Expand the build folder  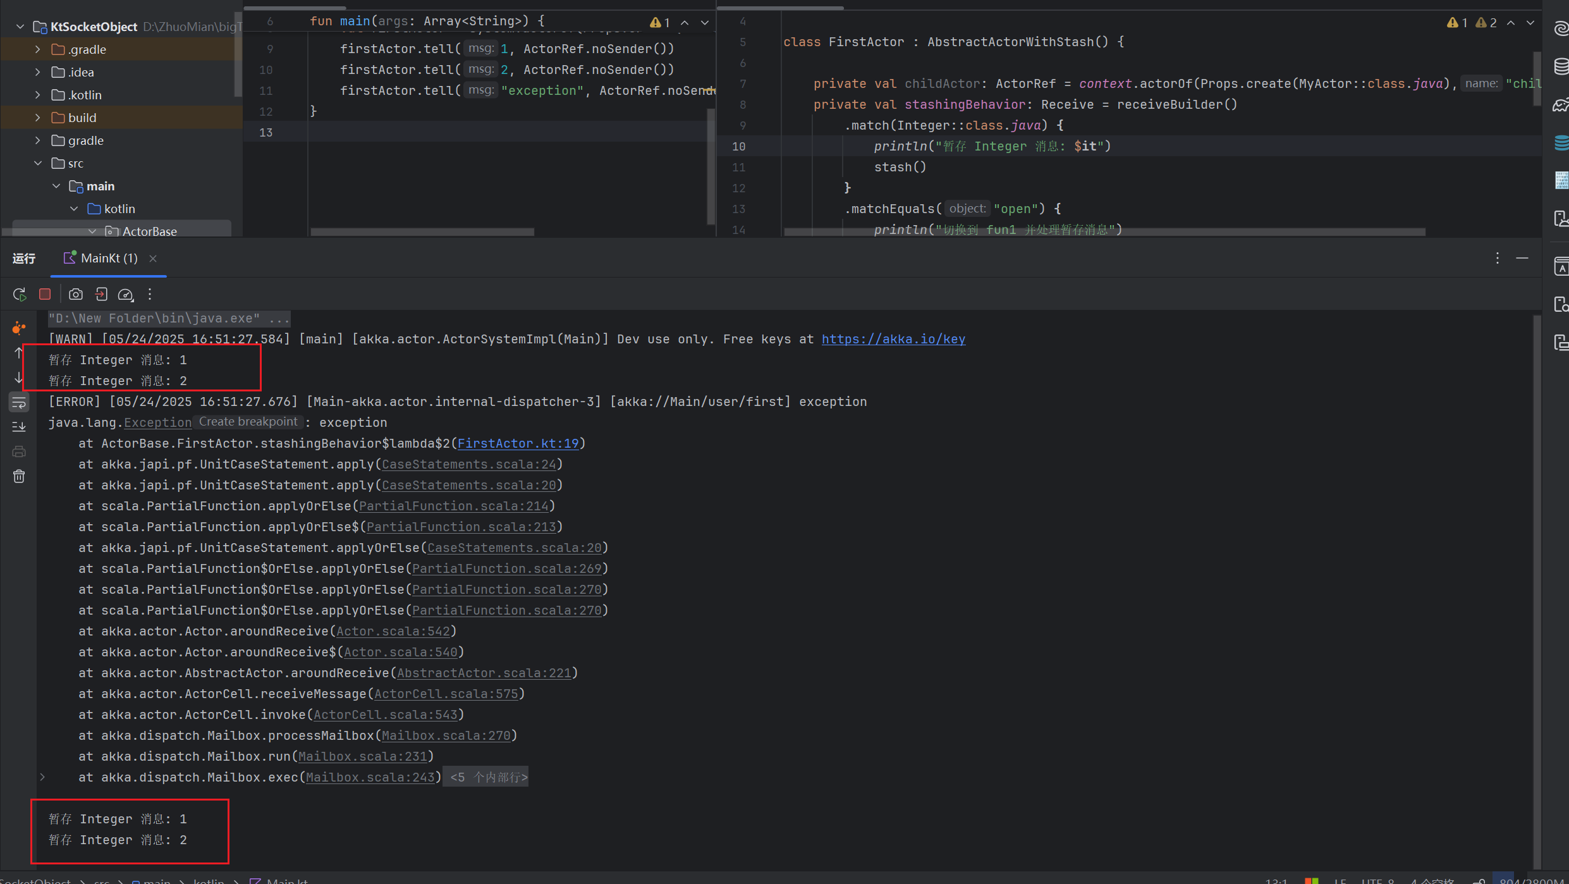click(x=38, y=118)
